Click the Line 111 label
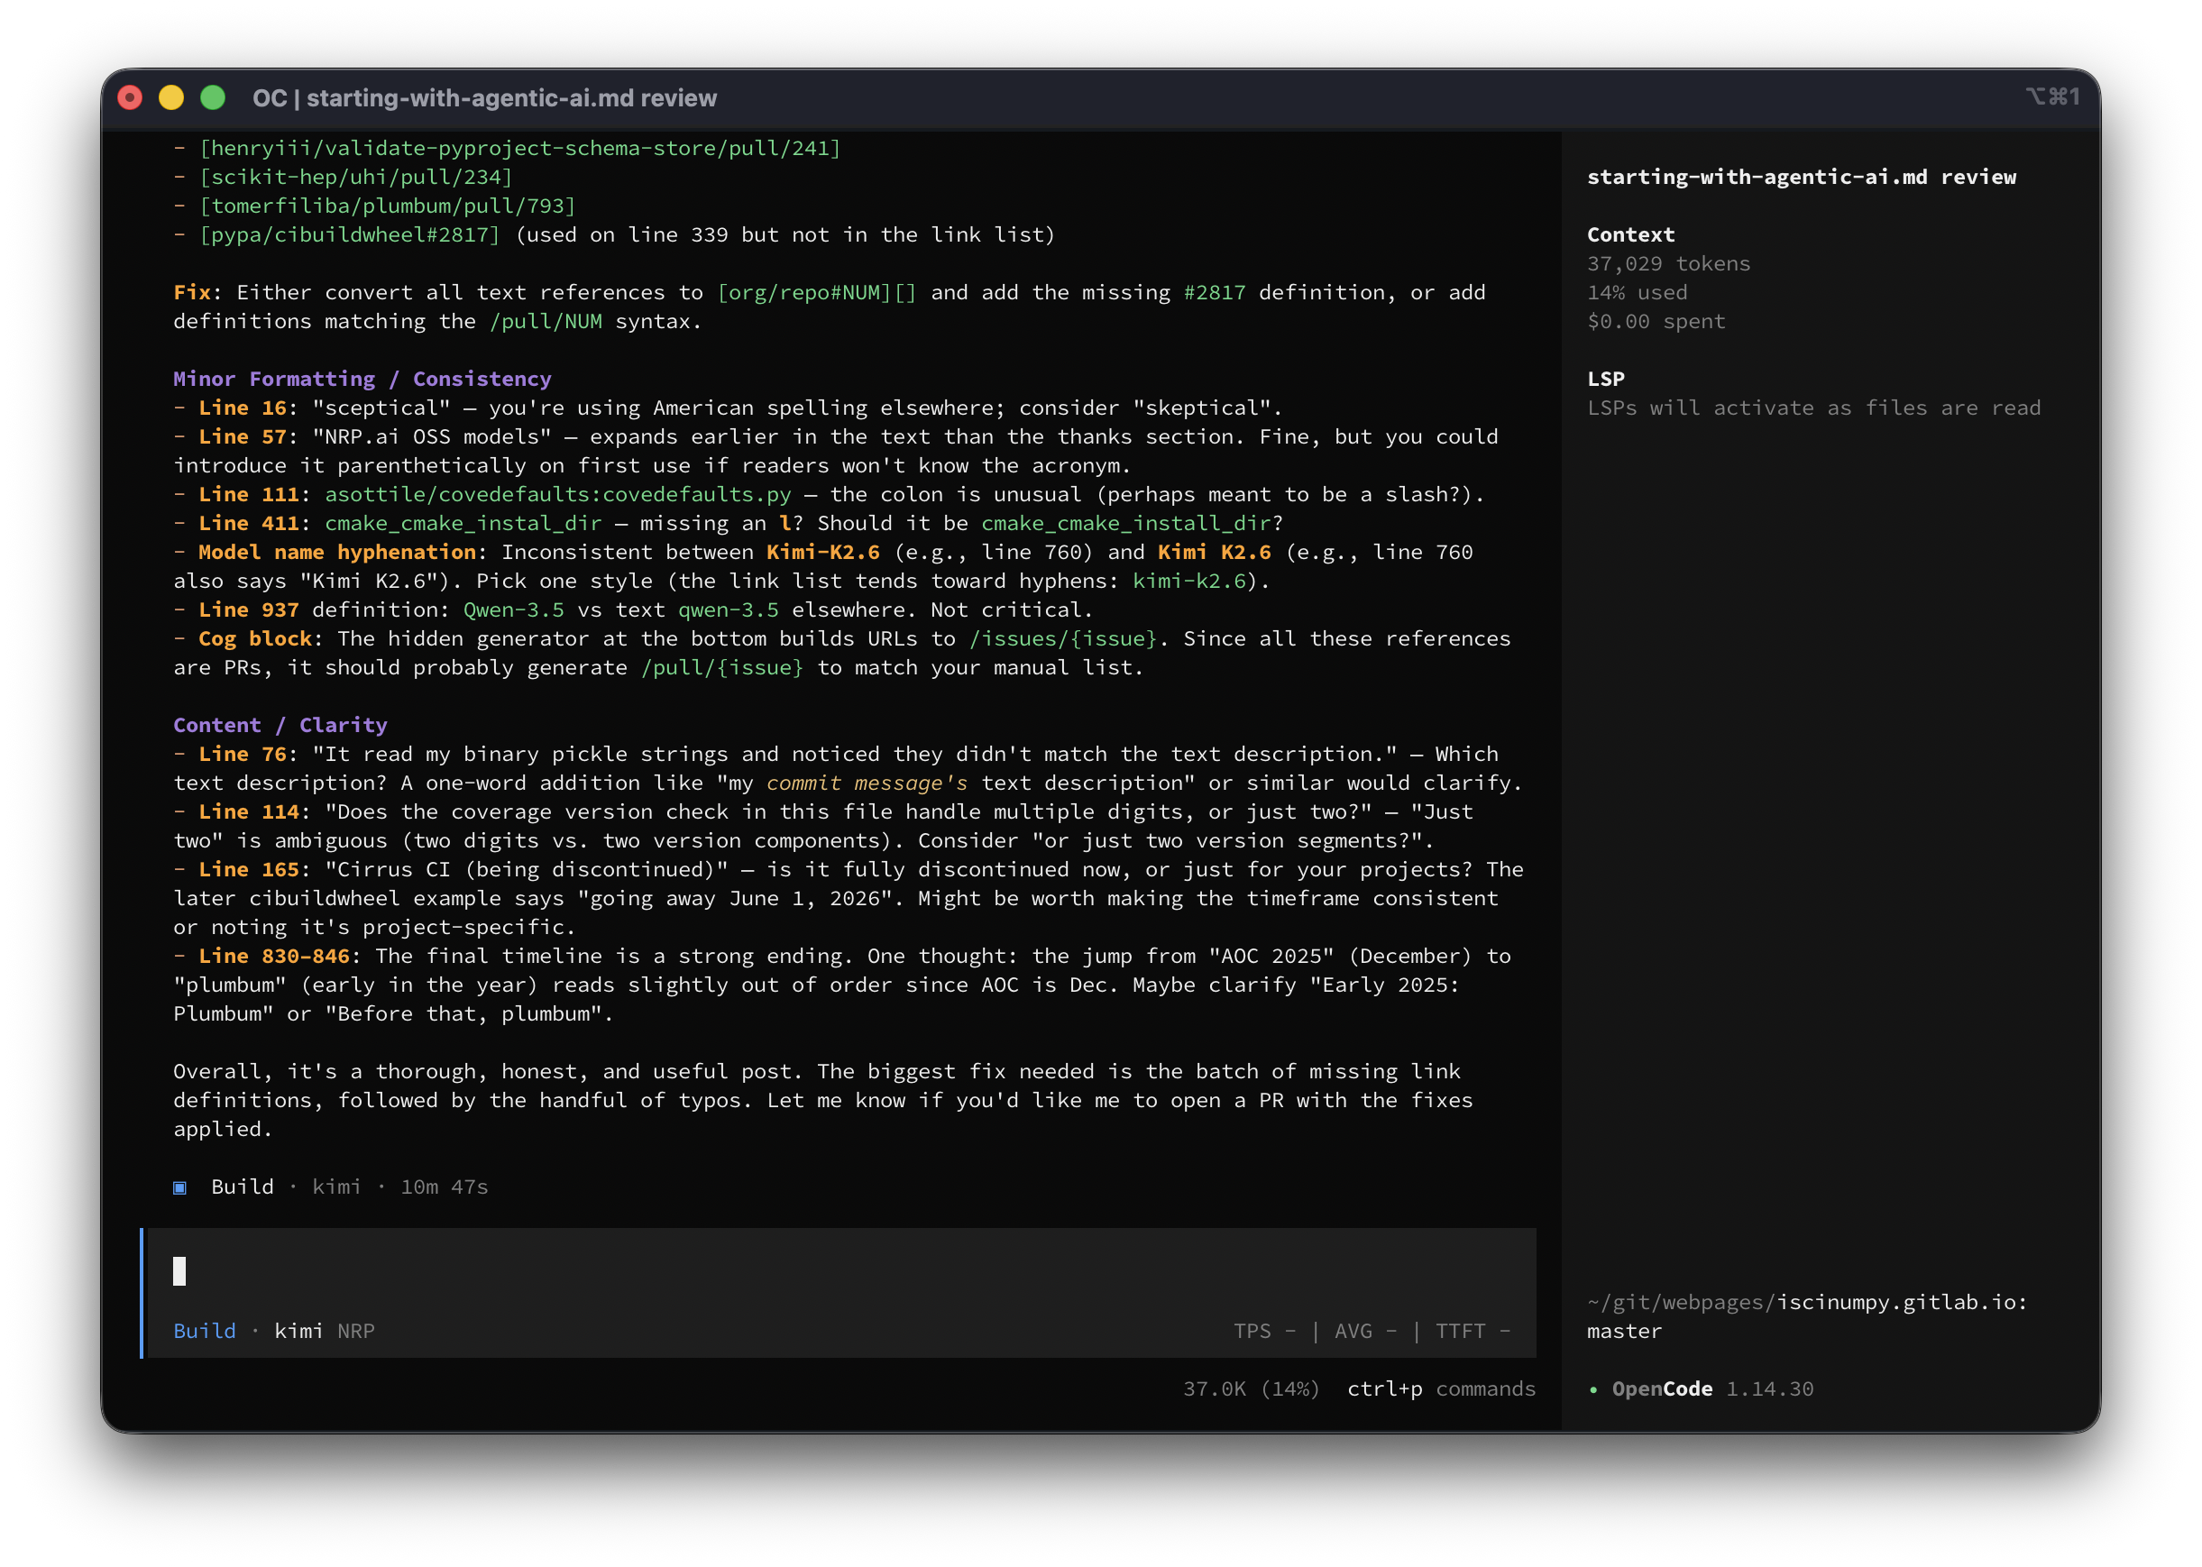Image resolution: width=2202 pixels, height=1567 pixels. [249, 494]
